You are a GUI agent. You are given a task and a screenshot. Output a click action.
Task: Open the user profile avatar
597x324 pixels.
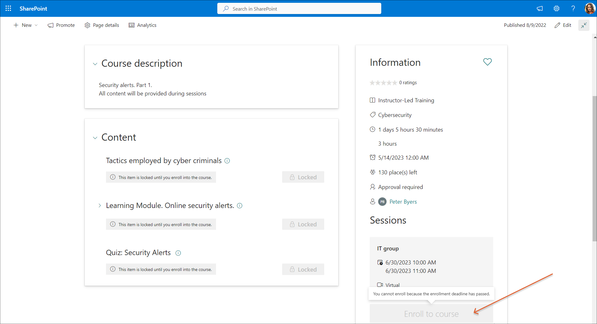point(590,8)
